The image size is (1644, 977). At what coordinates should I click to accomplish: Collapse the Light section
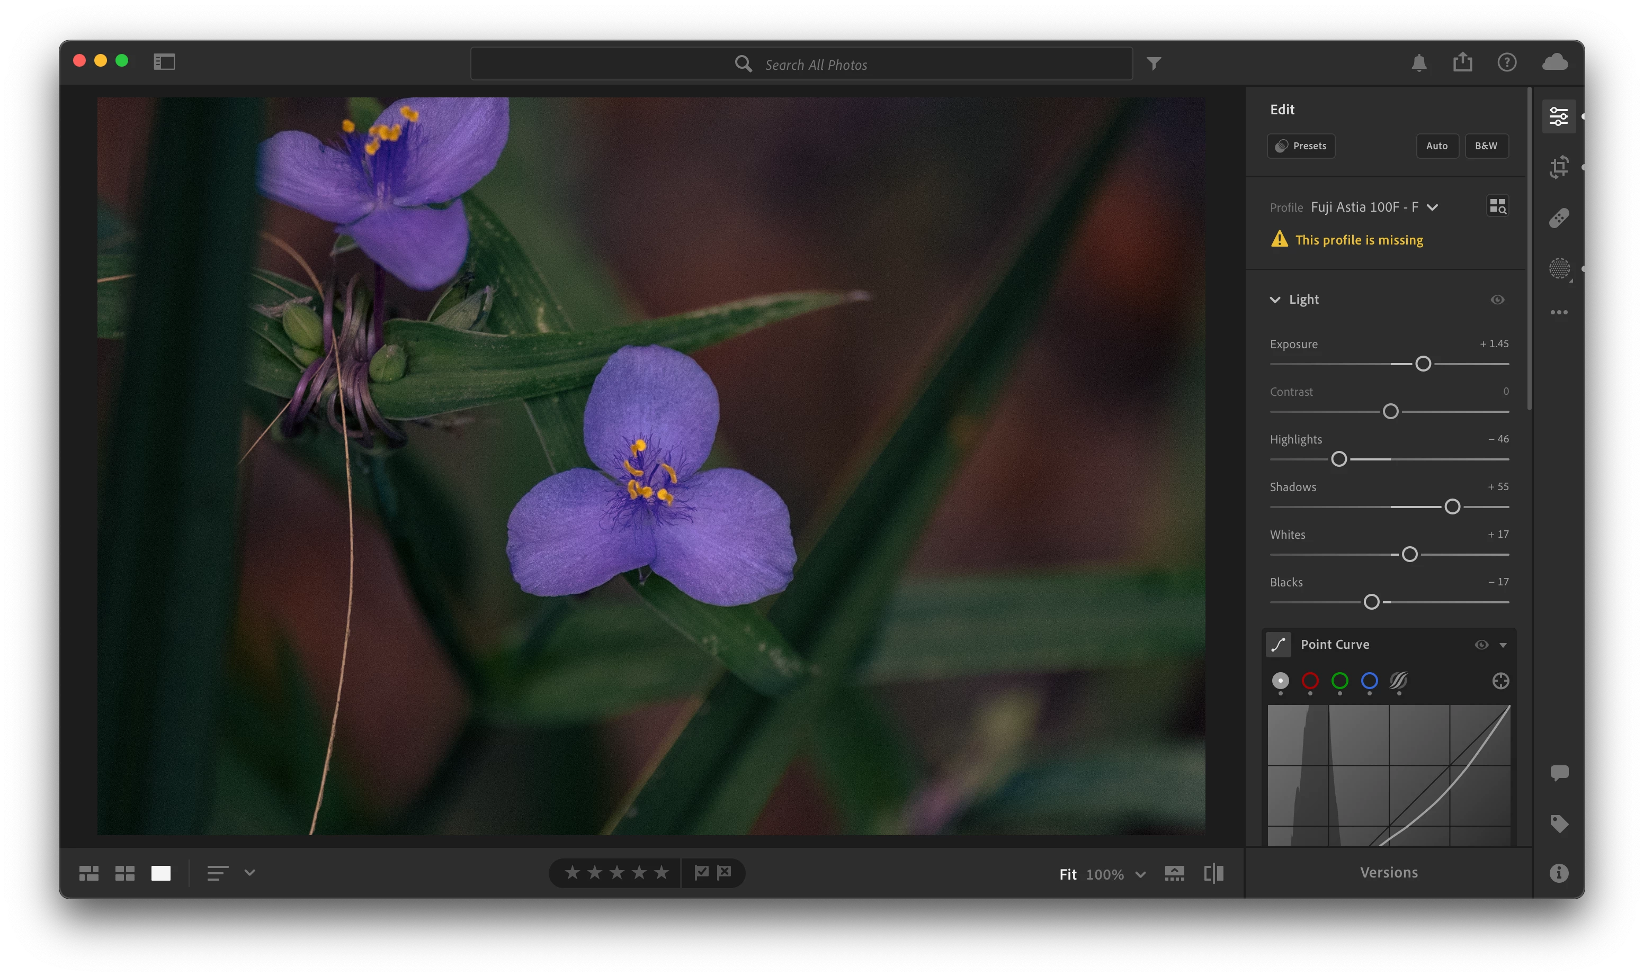tap(1275, 300)
